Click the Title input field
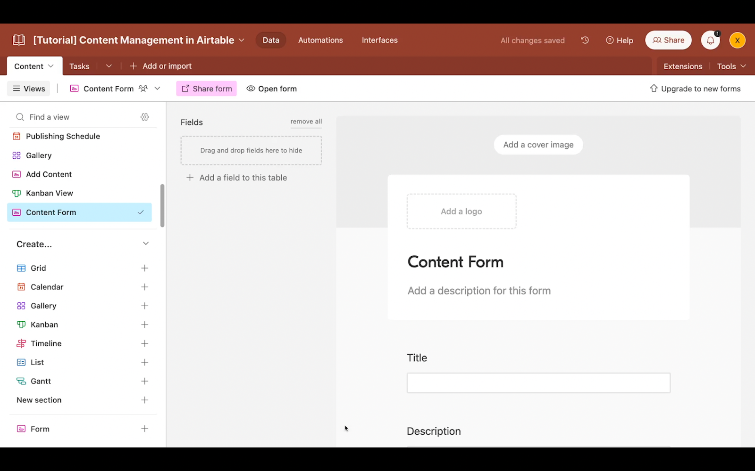This screenshot has width=755, height=471. pyautogui.click(x=538, y=383)
